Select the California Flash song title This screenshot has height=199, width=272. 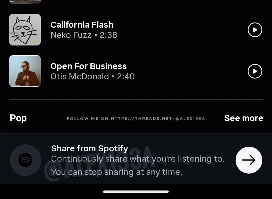point(82,25)
